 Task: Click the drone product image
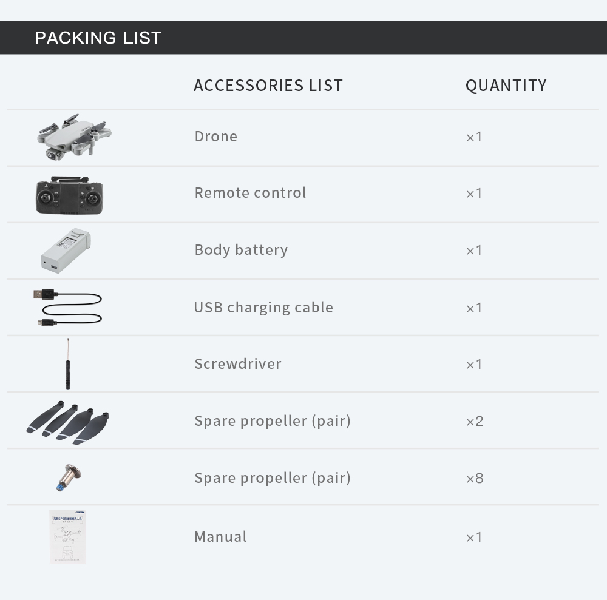tap(74, 137)
